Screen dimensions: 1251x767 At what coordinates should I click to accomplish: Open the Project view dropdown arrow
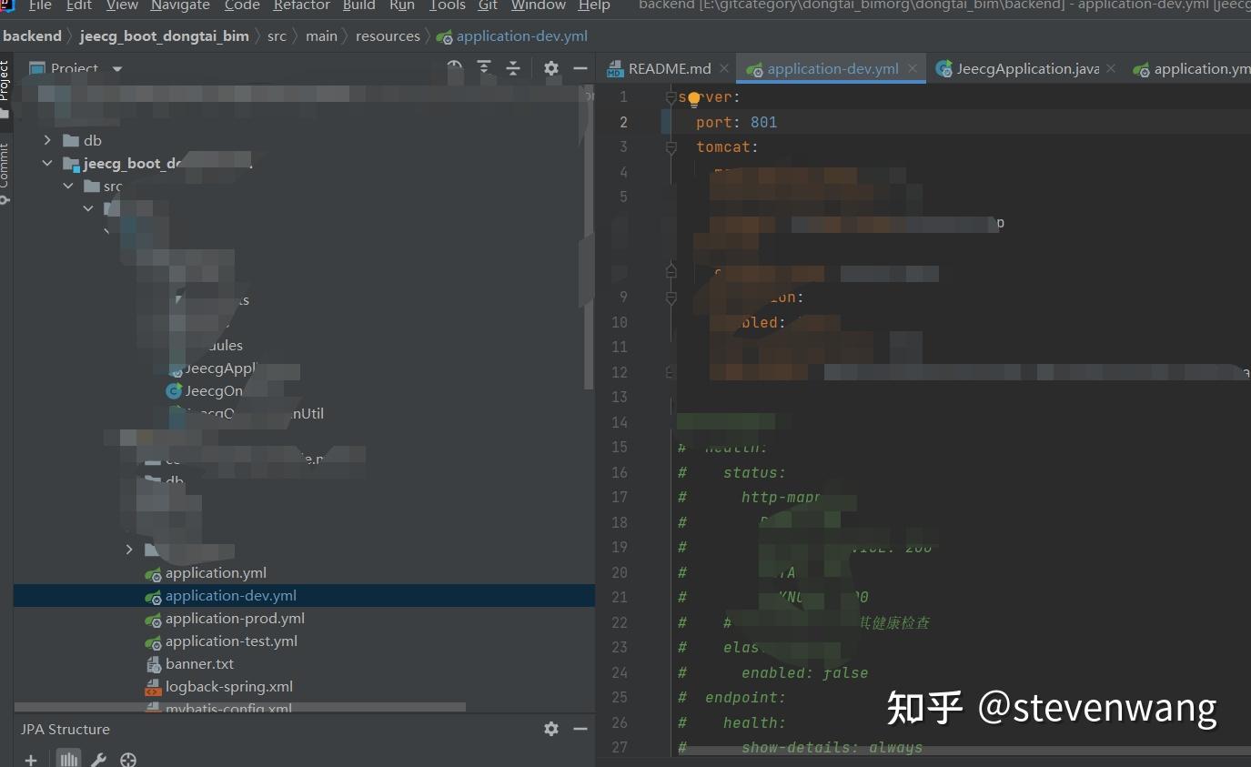click(117, 69)
